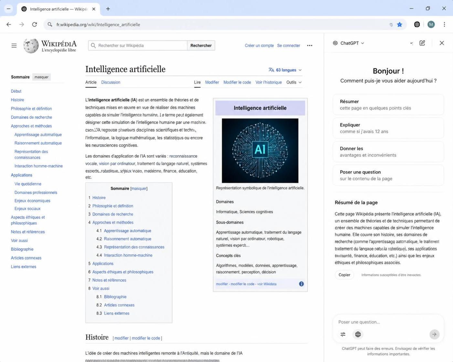The height and width of the screenshot is (362, 453).
Task: Click the Poser une question input box
Action: [388, 322]
